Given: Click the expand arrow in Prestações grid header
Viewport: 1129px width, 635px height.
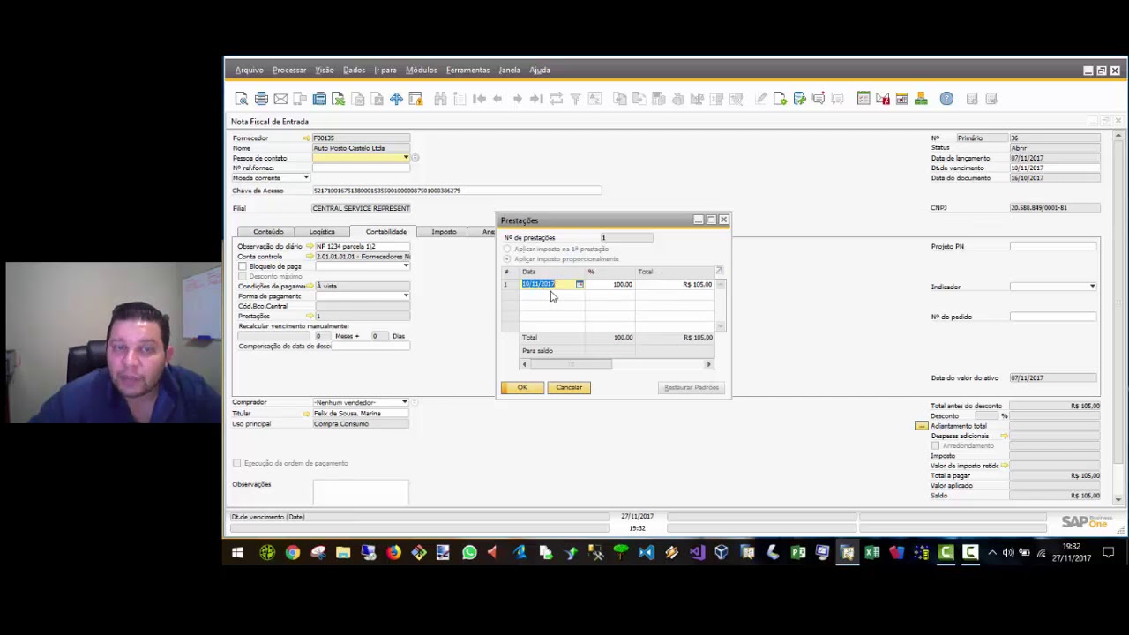Looking at the screenshot, I should 719,271.
